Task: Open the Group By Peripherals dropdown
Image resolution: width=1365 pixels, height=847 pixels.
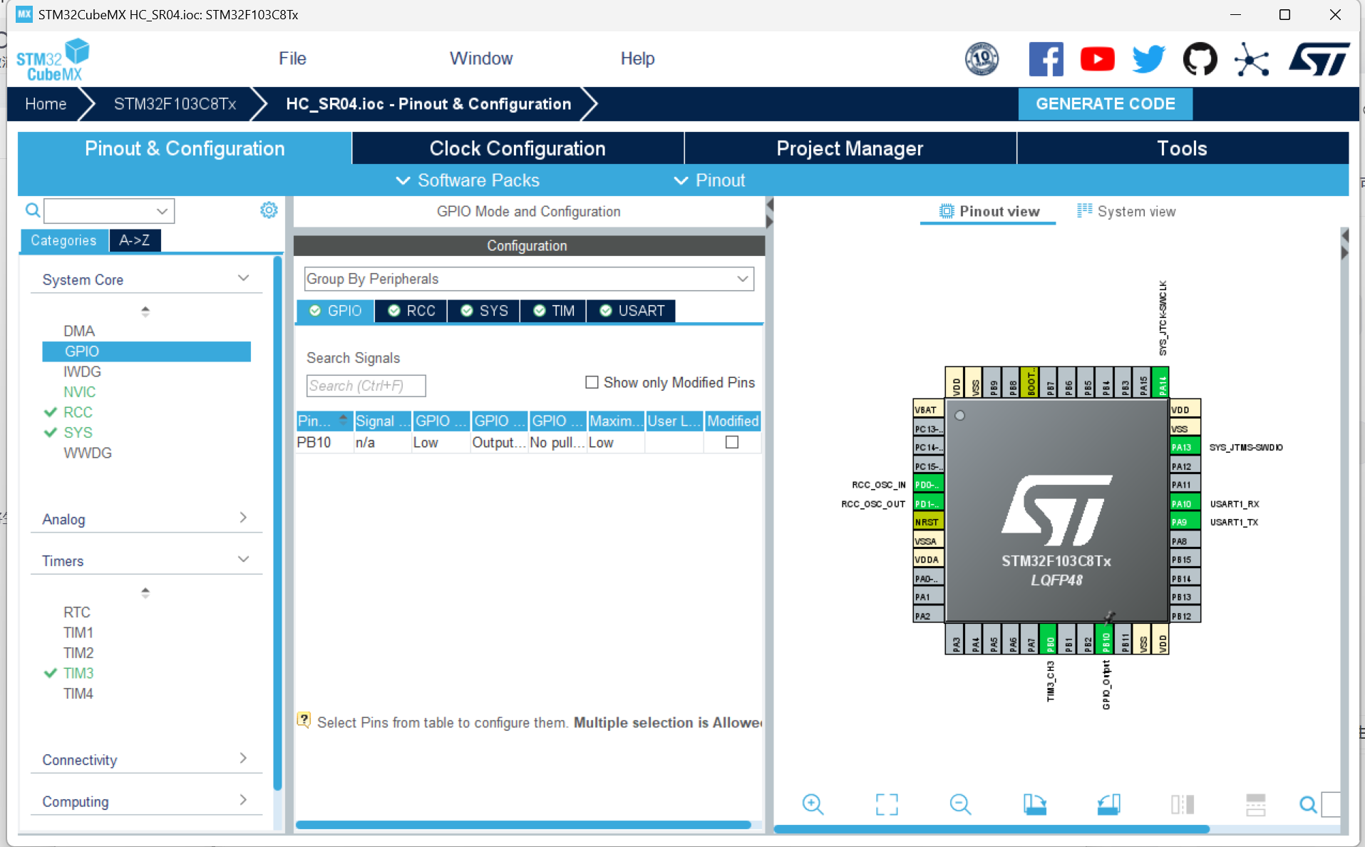Action: click(529, 279)
